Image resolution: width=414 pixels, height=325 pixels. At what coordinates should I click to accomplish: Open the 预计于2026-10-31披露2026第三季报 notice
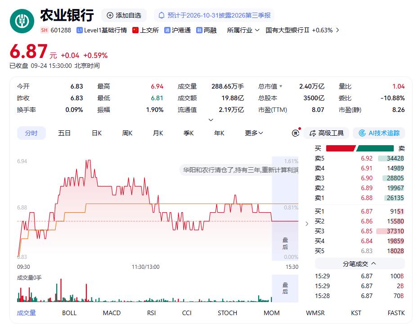click(x=214, y=15)
